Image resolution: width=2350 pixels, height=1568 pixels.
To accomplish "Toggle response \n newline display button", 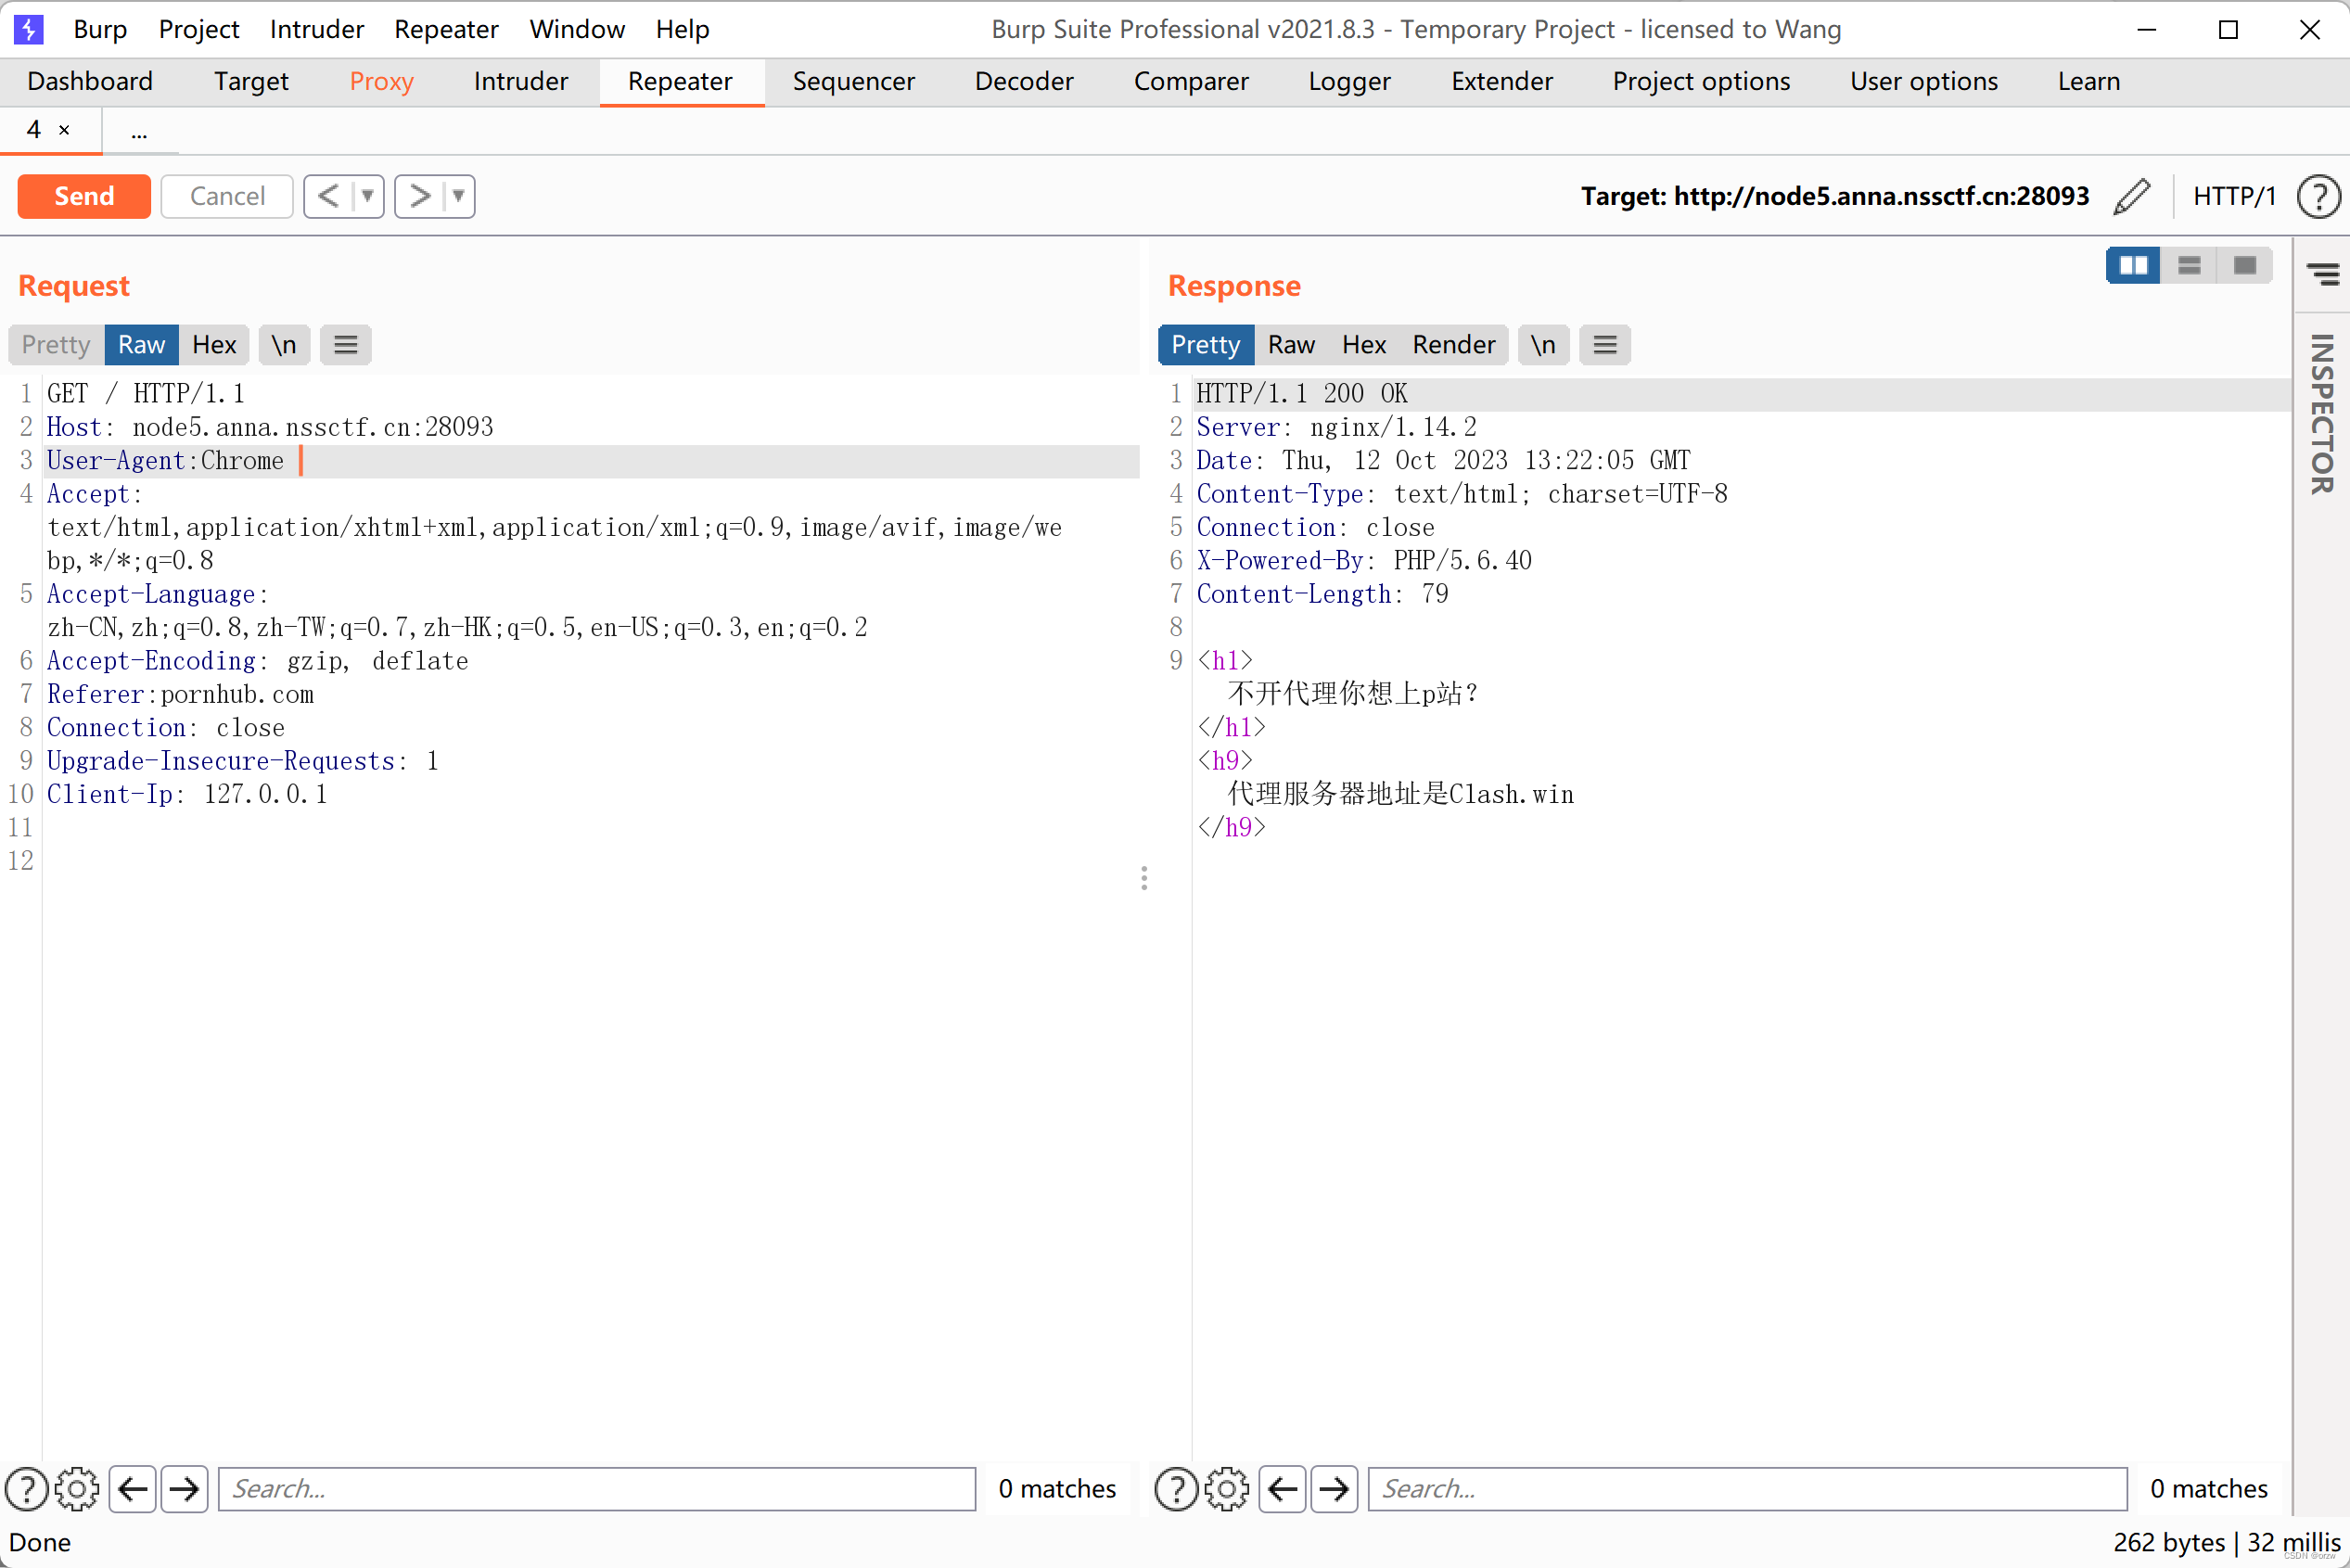I will [1543, 345].
